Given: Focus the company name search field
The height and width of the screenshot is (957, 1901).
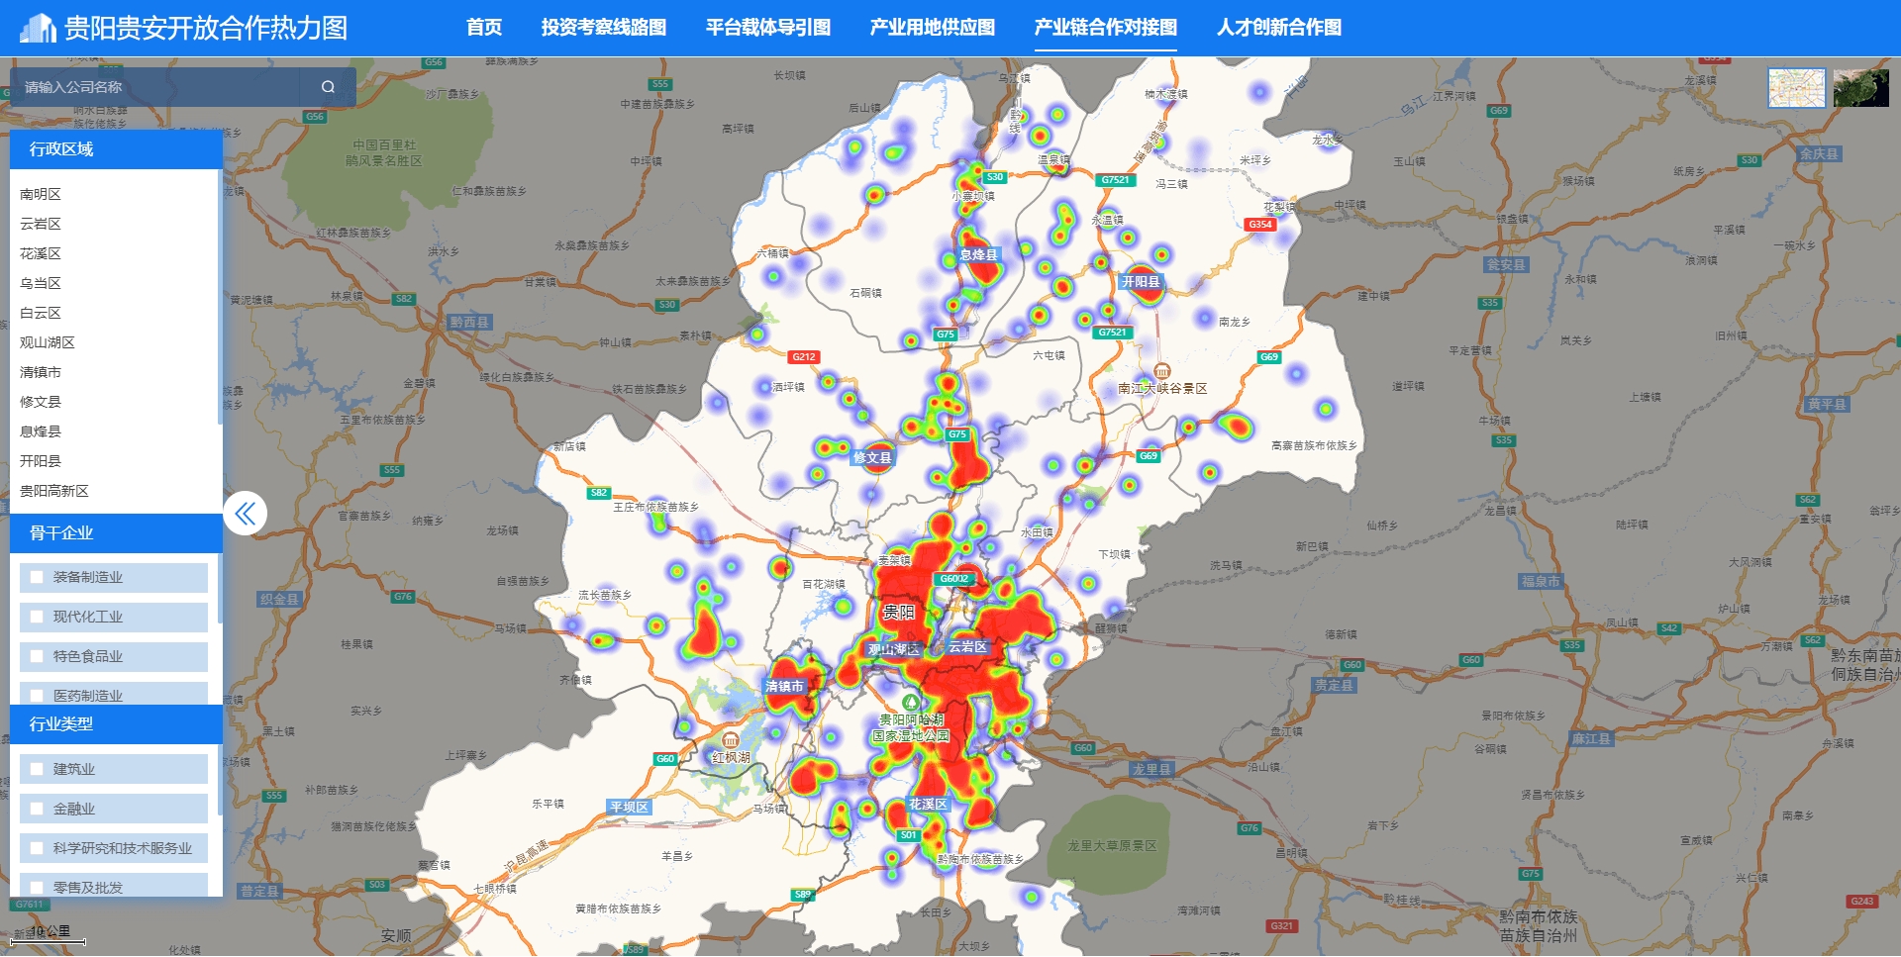Looking at the screenshot, I should click(x=158, y=87).
